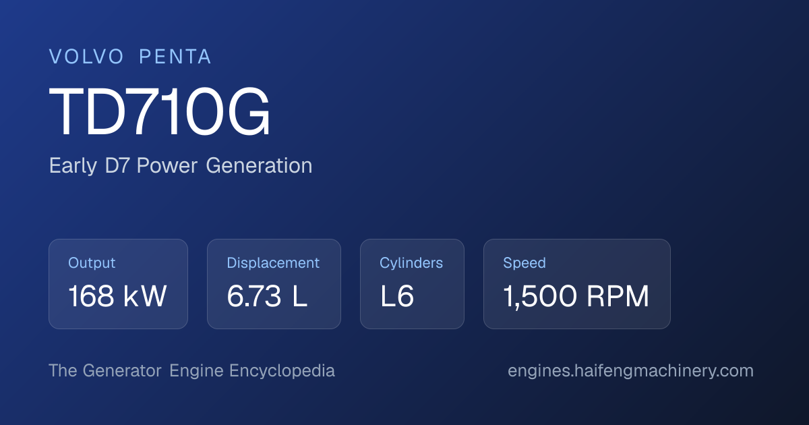Click the L6 value
The height and width of the screenshot is (425, 809).
(397, 297)
